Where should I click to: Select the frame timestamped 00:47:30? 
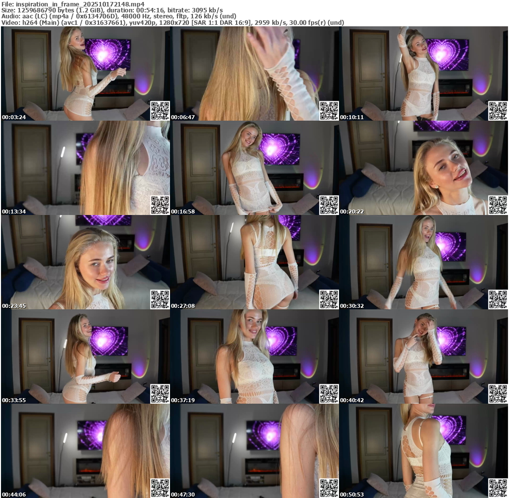pyautogui.click(x=254, y=451)
